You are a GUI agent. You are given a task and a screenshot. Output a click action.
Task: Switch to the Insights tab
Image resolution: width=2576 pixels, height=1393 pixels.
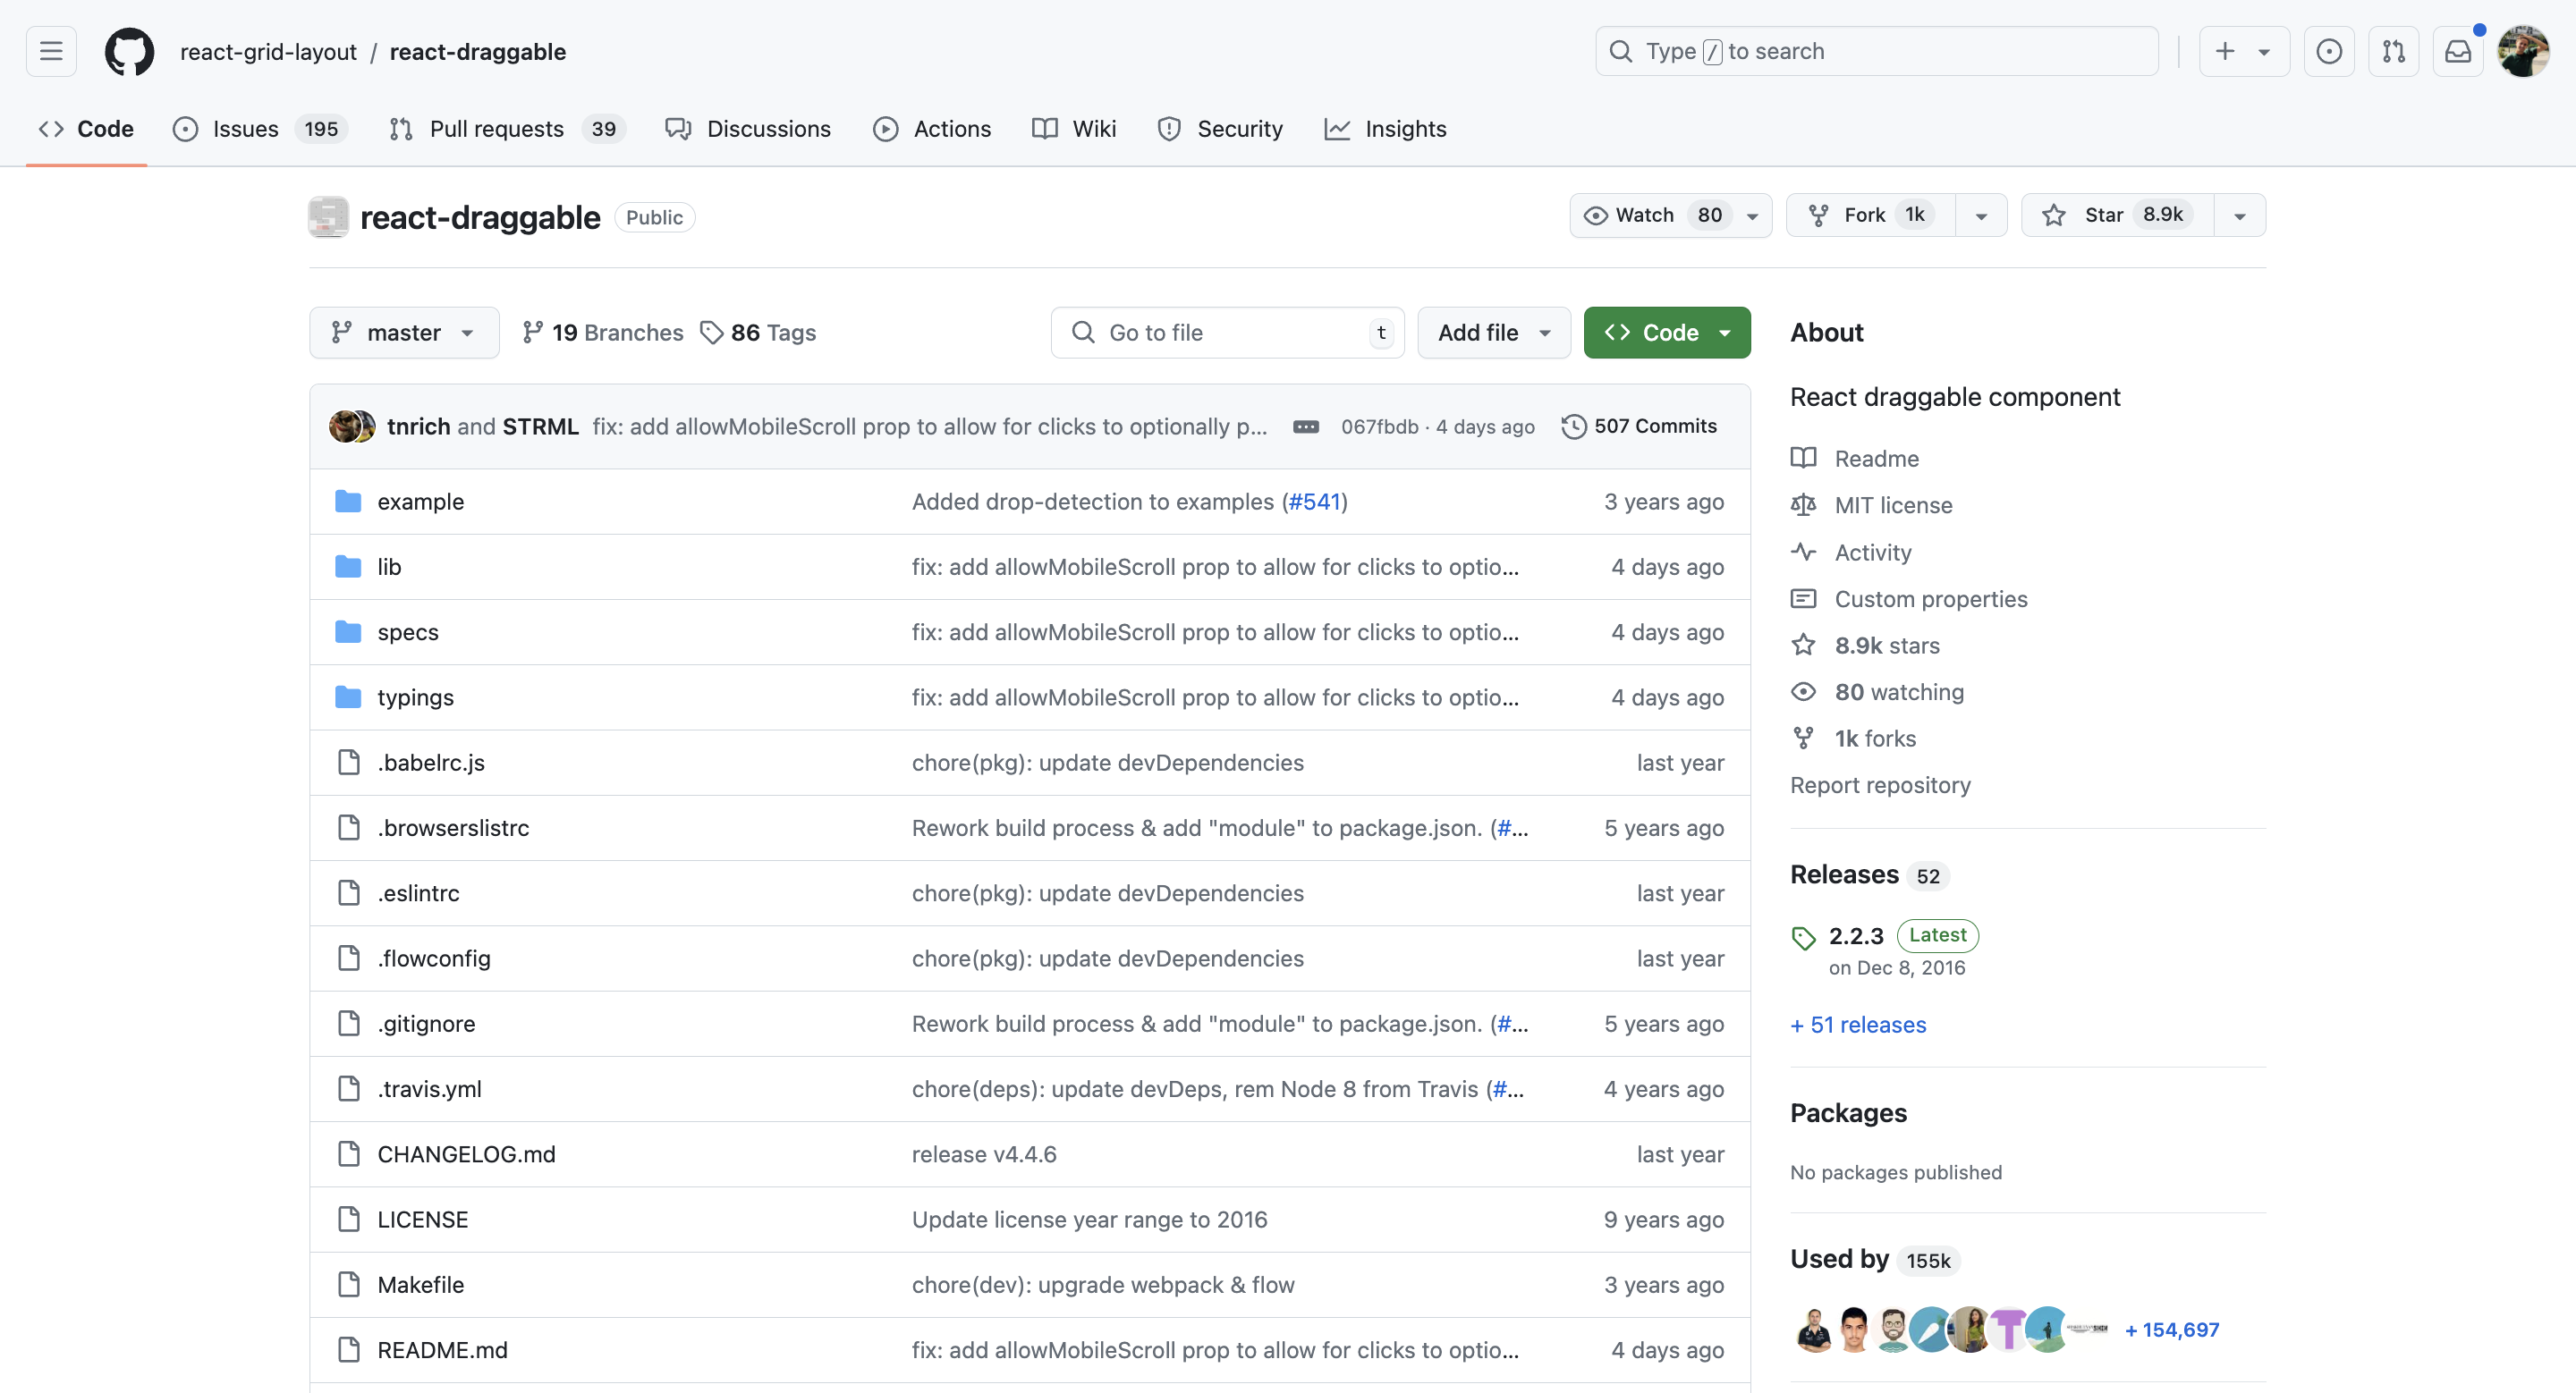coord(1406,128)
